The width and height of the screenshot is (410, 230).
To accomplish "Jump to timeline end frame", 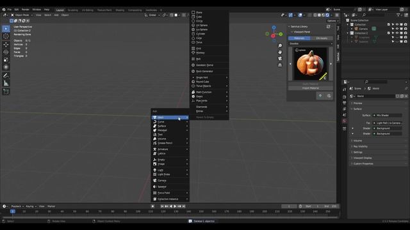I will [x=184, y=206].
